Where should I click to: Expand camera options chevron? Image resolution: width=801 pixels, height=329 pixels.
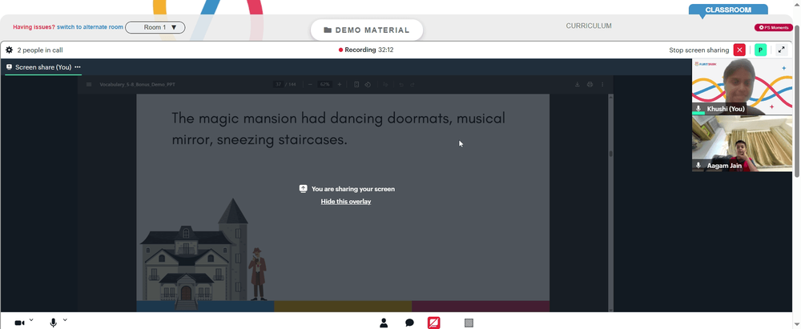point(31,320)
